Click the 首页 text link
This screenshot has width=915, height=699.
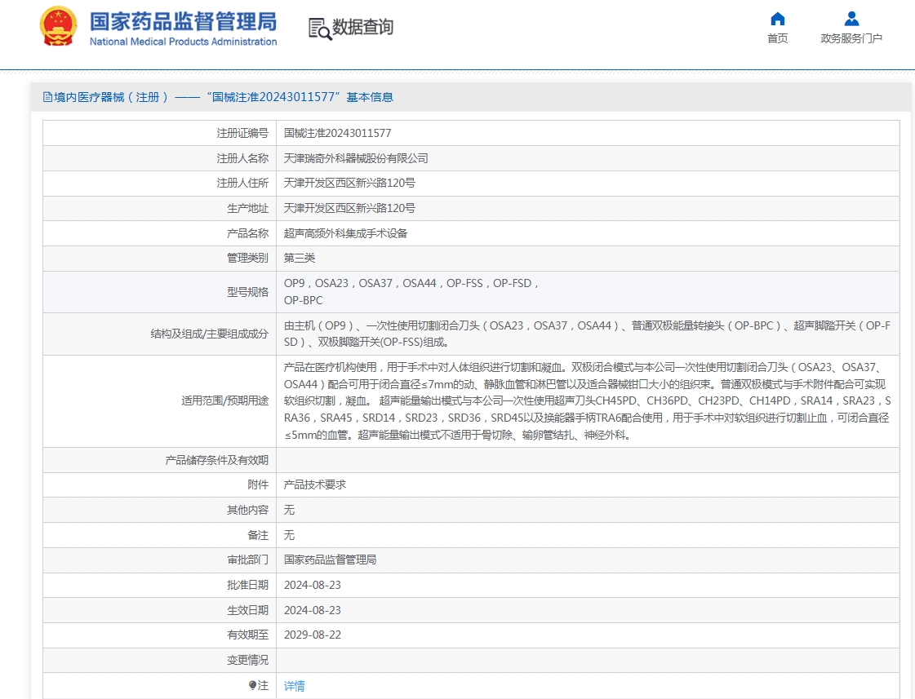(777, 38)
